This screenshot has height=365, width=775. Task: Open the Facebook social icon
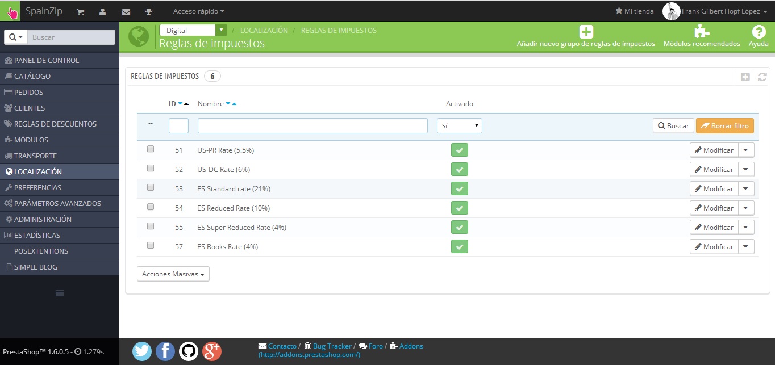[165, 351]
